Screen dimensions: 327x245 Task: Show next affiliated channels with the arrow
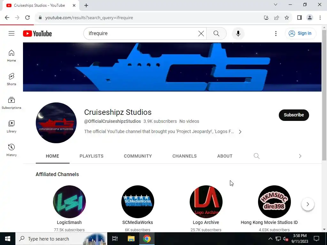coord(308,204)
